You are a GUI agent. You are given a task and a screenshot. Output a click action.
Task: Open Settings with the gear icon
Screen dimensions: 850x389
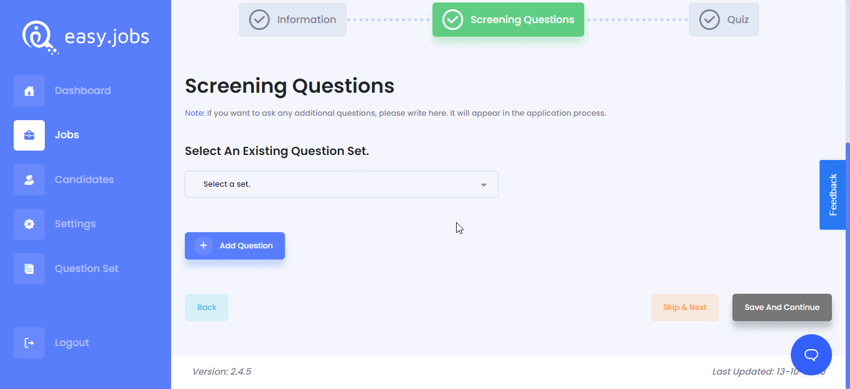(x=29, y=223)
